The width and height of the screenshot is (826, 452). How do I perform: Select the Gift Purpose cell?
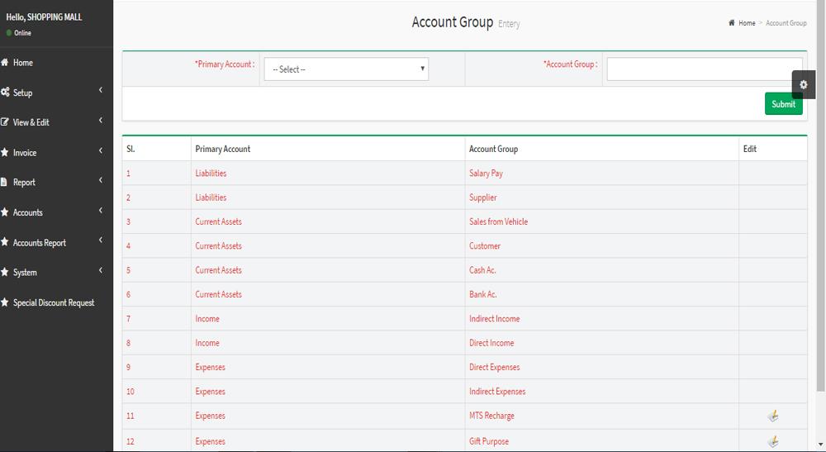(x=601, y=441)
